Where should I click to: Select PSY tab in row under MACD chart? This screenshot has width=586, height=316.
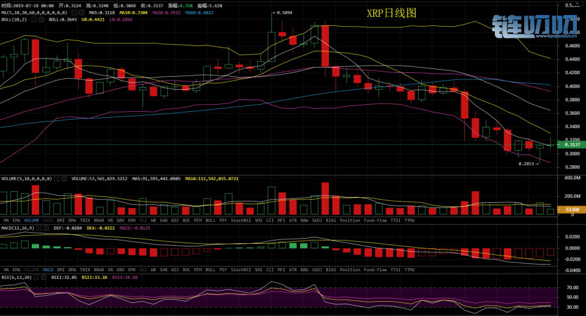223,270
